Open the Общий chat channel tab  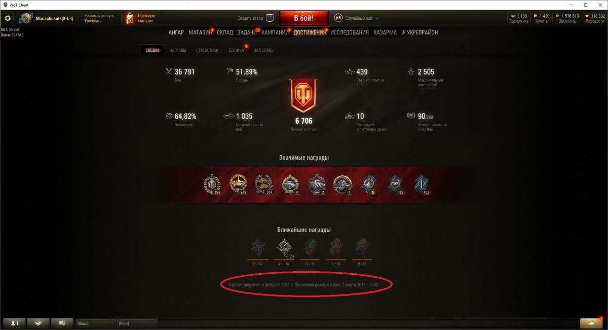pyautogui.click(x=96, y=323)
